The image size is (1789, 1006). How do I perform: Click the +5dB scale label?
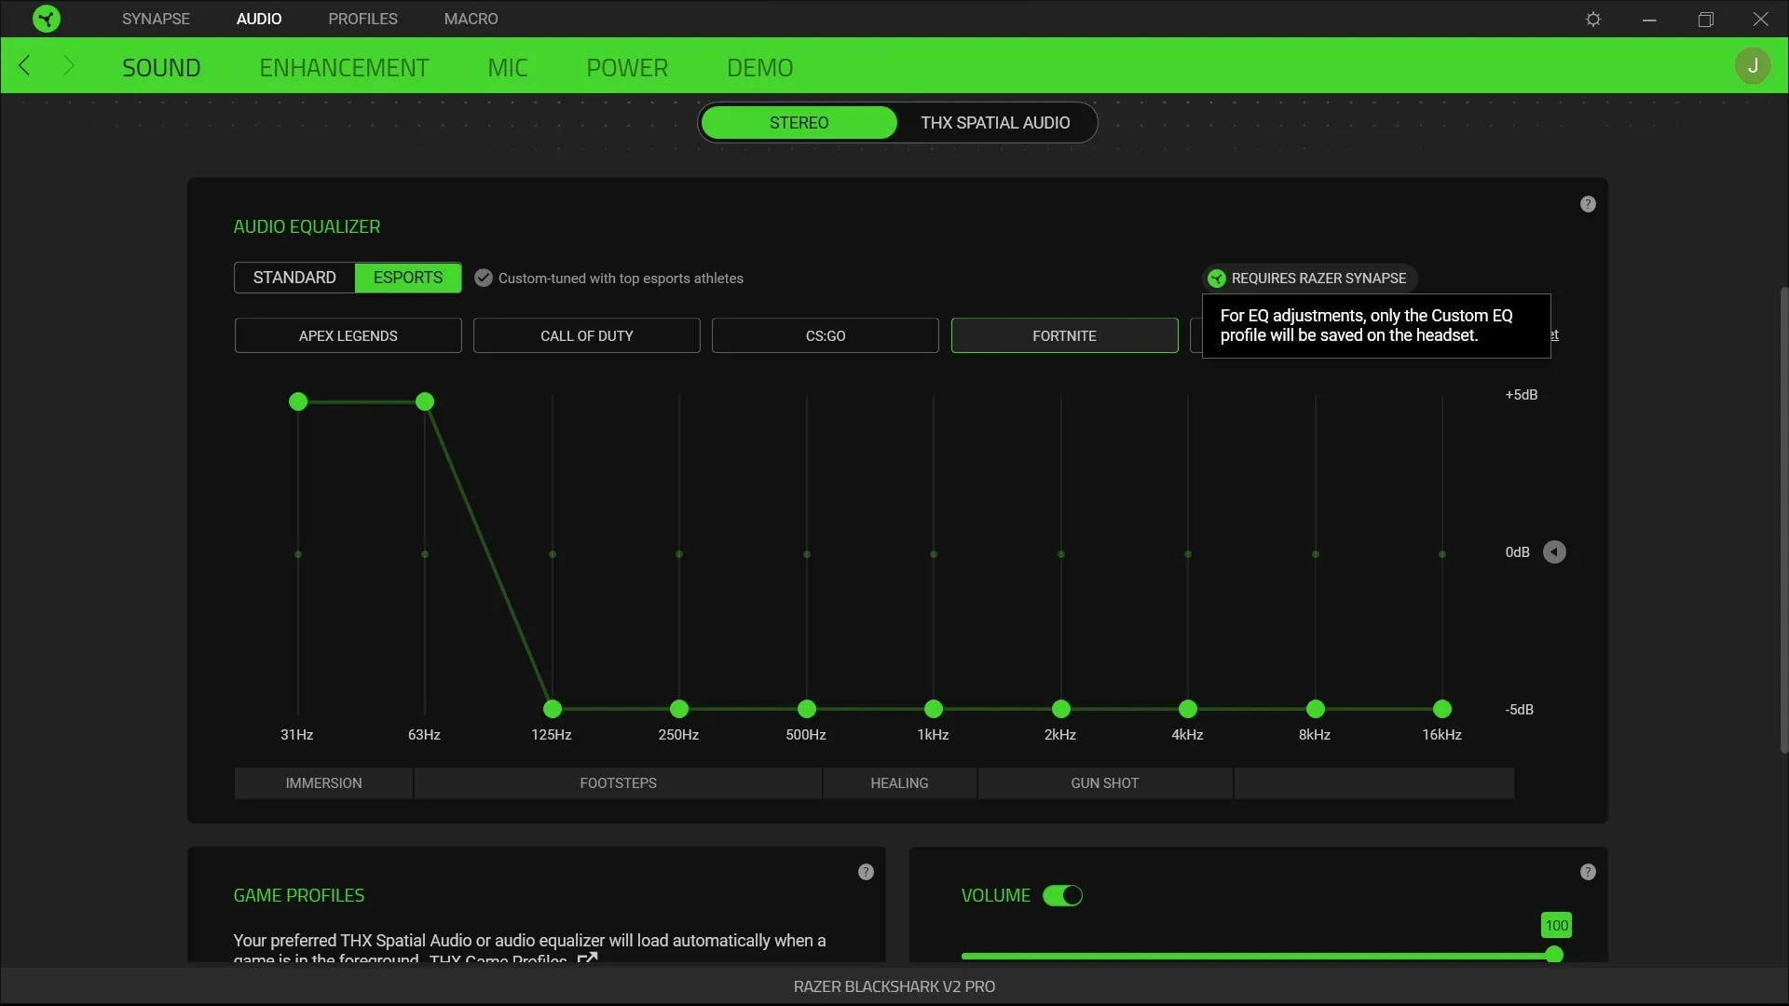[x=1521, y=395]
